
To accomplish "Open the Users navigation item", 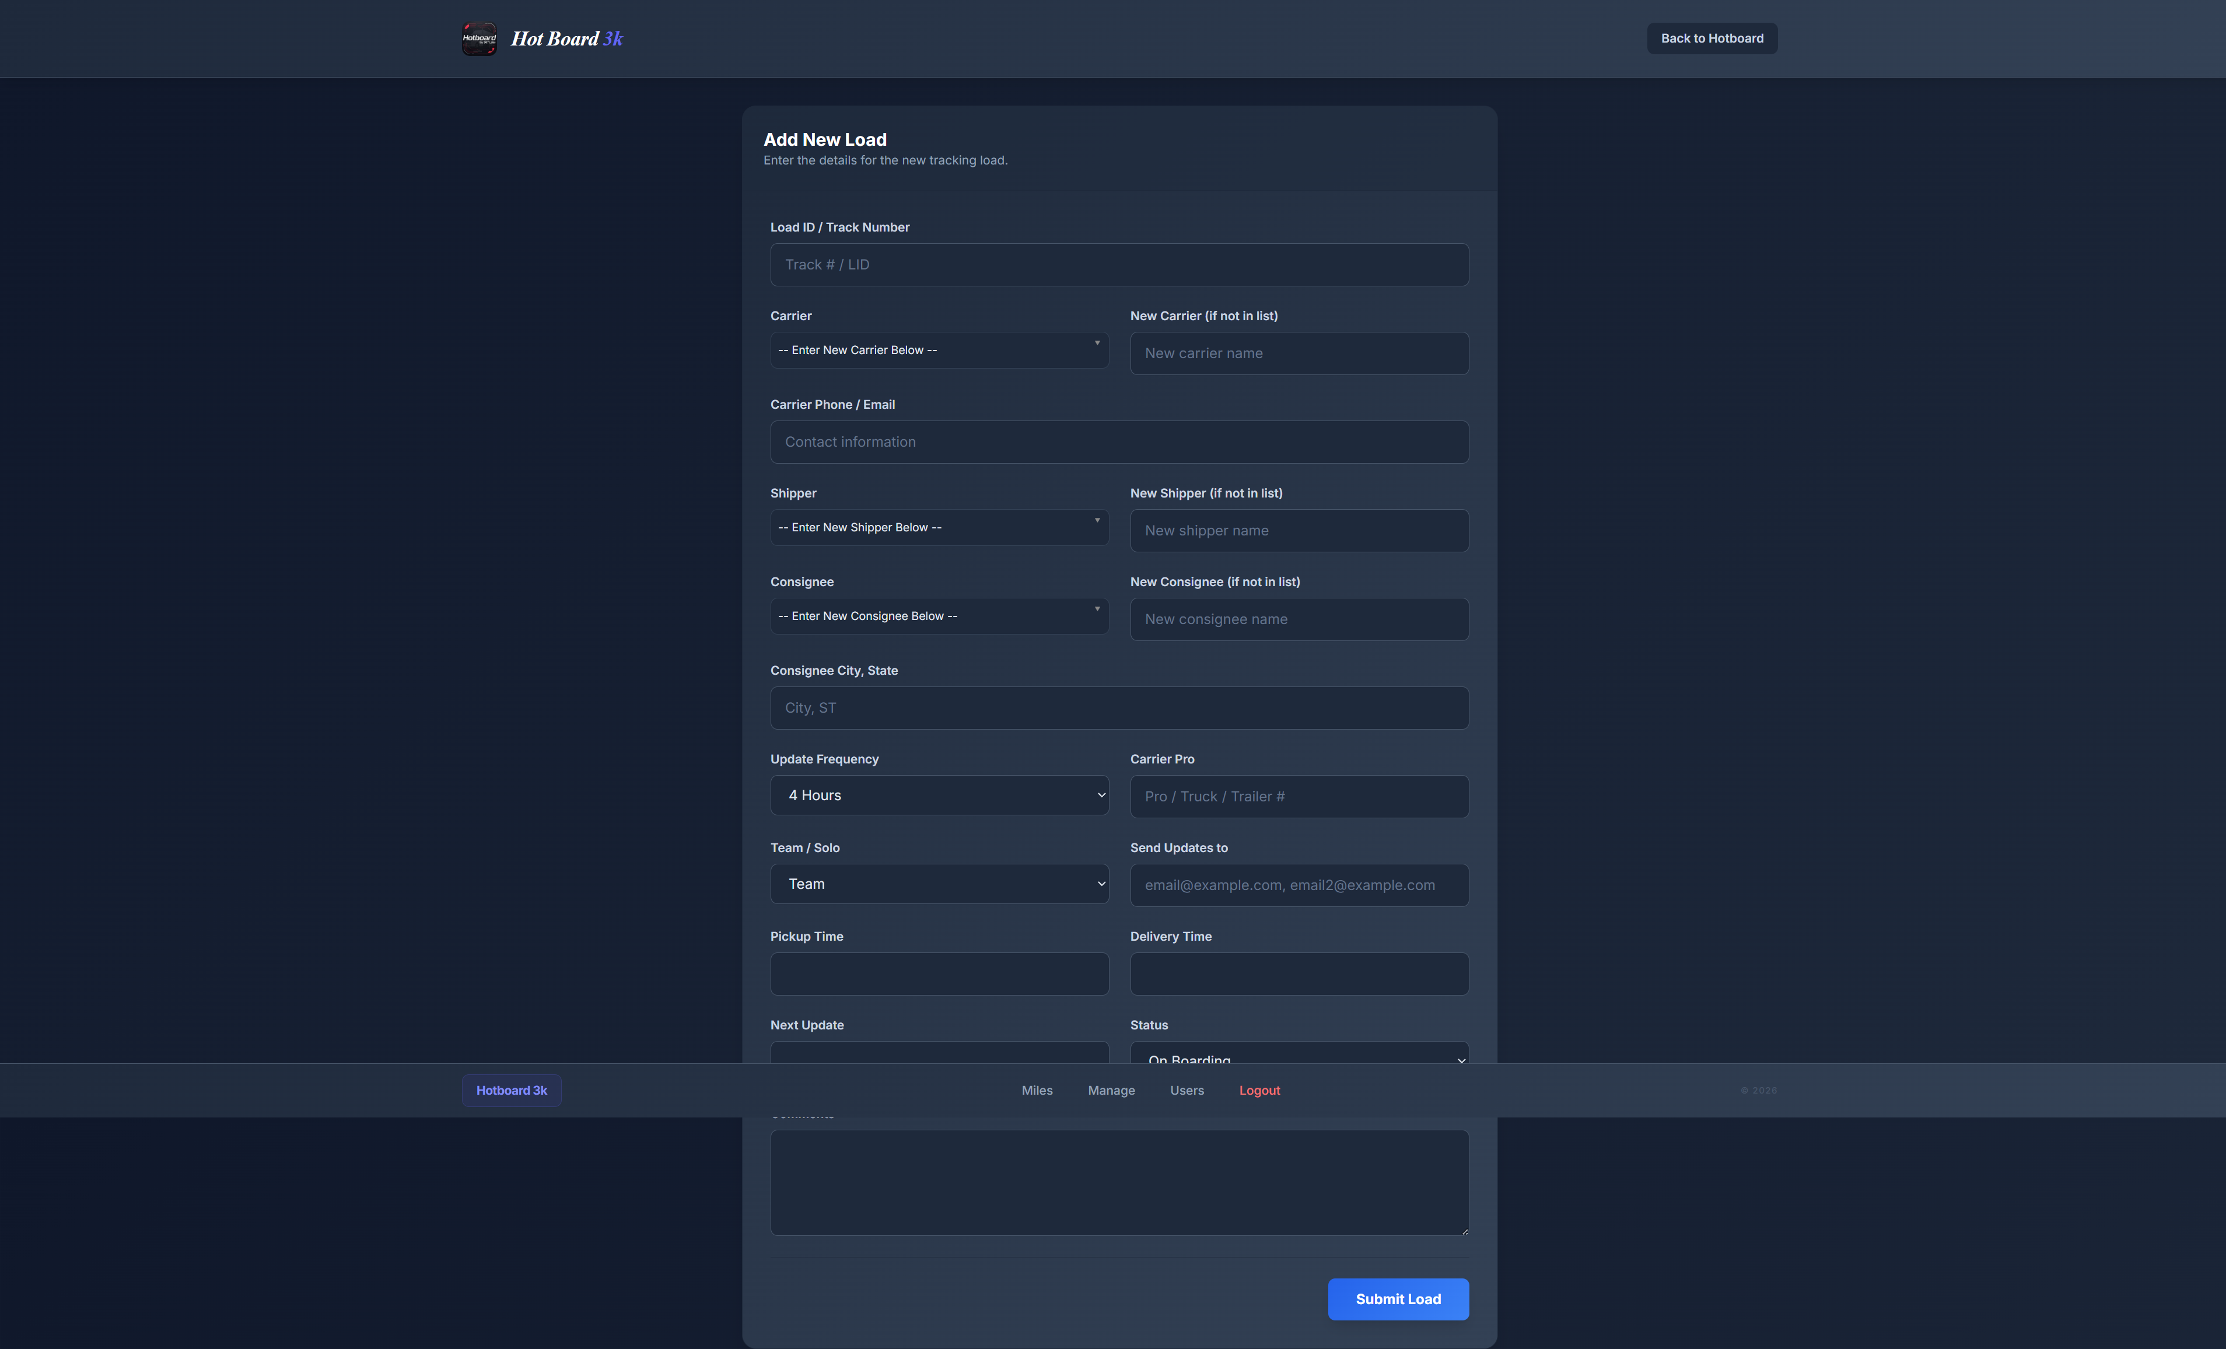I will (1187, 1090).
